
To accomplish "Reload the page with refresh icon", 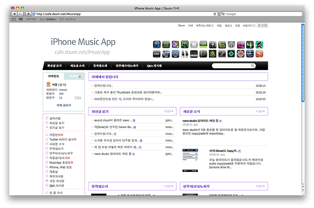I will 215,14.
